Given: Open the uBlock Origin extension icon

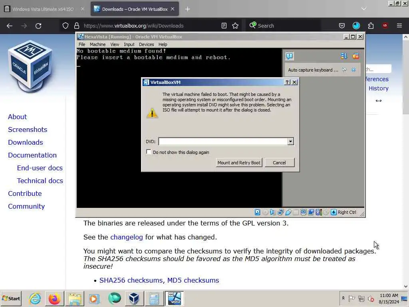Looking at the screenshot, I should [x=385, y=26].
